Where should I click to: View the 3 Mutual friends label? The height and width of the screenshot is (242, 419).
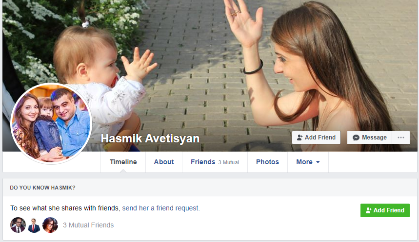point(228,162)
